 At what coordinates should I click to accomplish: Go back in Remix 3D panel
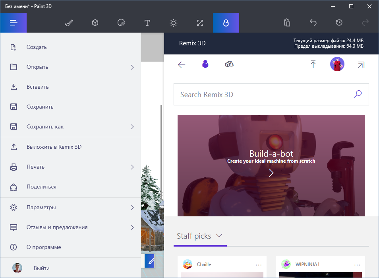(x=182, y=64)
